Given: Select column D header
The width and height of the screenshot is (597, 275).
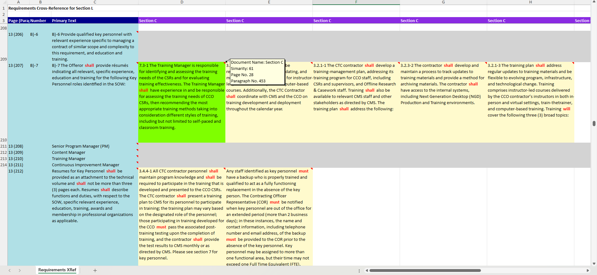Looking at the screenshot, I should 182,2.
